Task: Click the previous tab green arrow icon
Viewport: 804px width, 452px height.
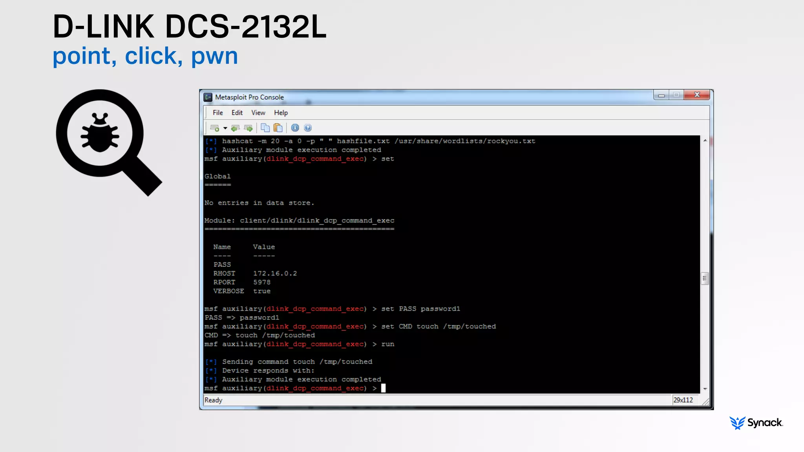Action: 236,128
